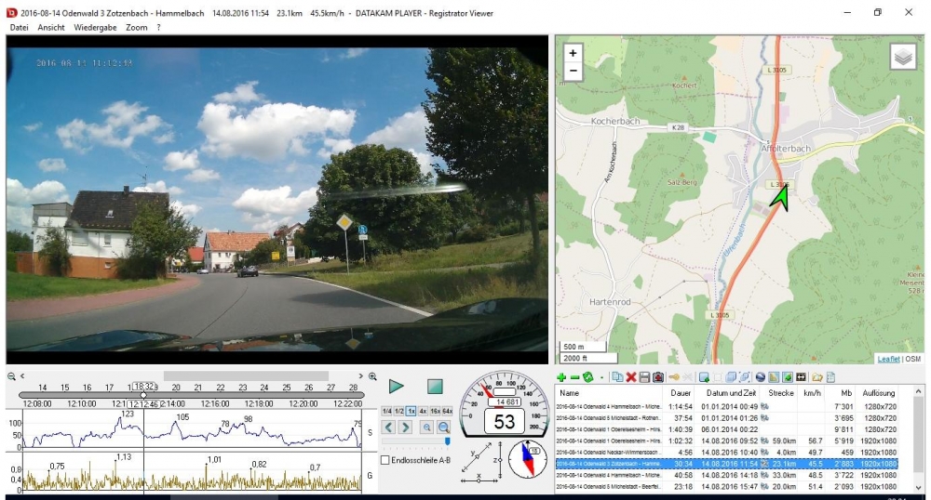
Task: Zoom out timeline with magnifier minus icon
Action: tap(12, 376)
